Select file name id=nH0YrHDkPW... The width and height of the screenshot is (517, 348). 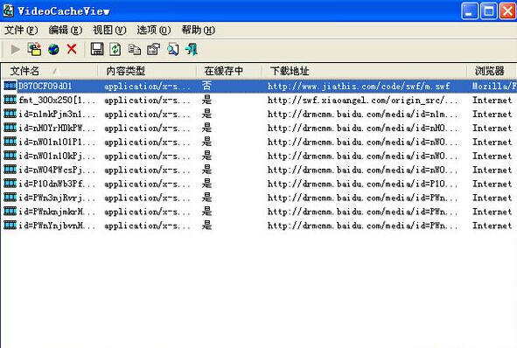57,128
